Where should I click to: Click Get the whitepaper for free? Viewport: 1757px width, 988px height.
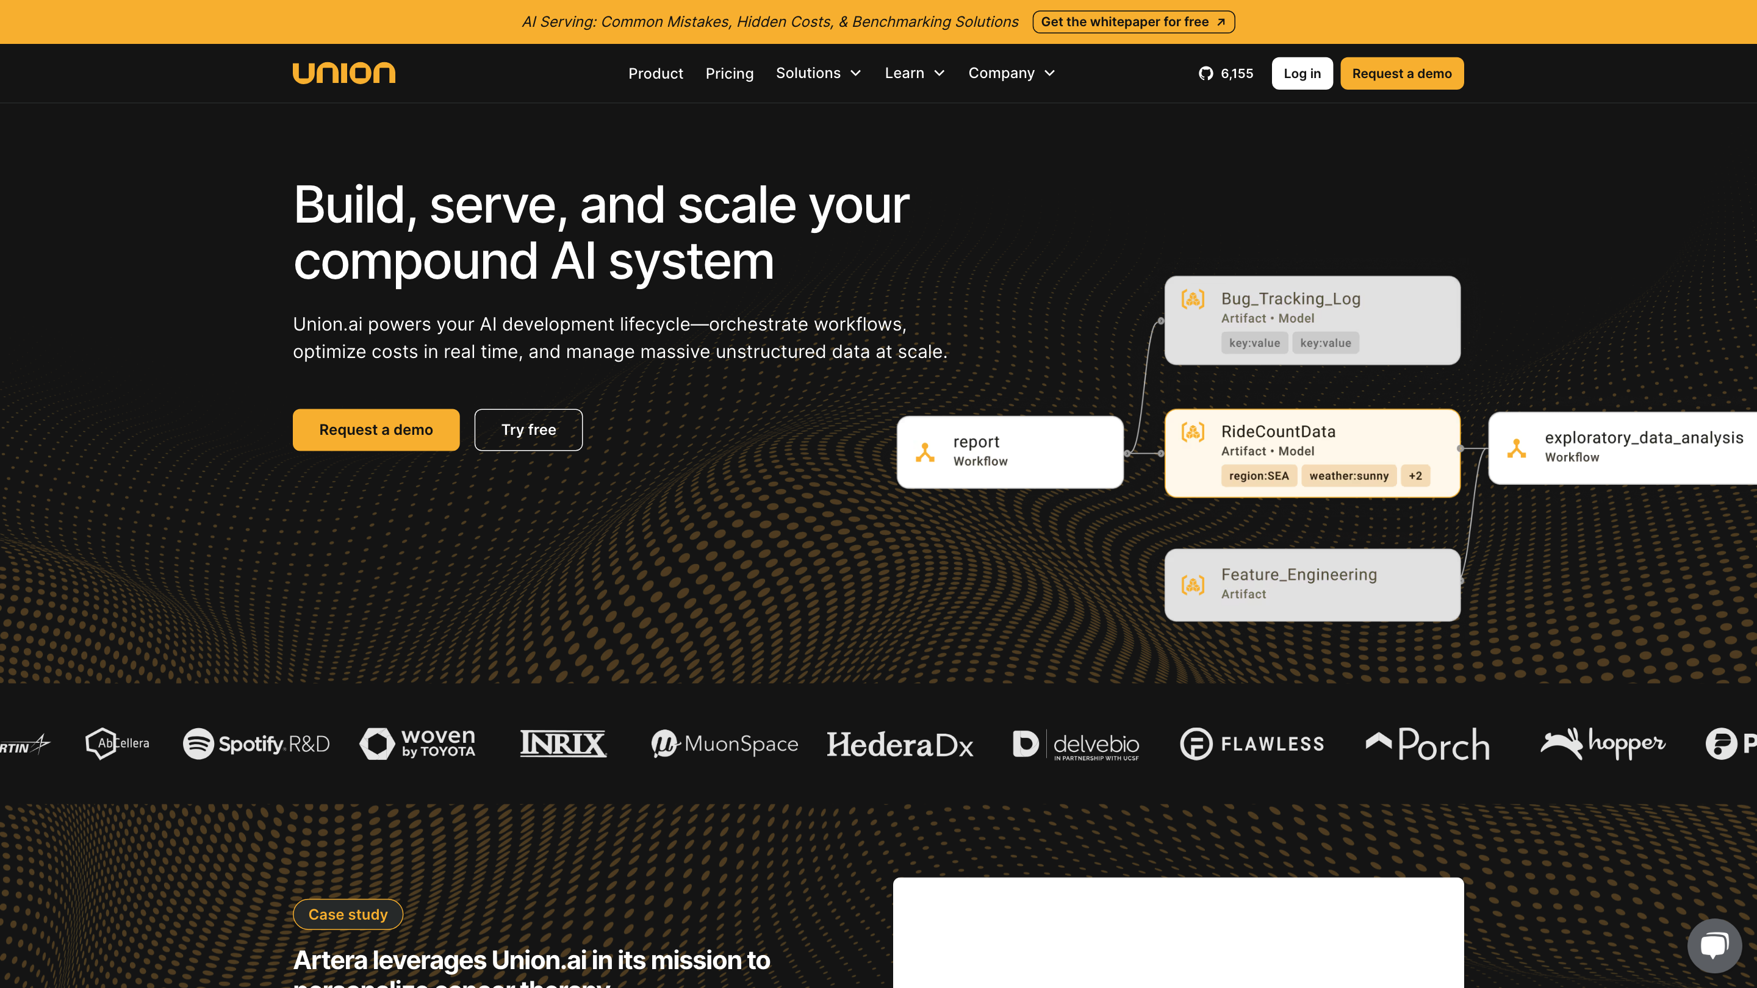1133,22
